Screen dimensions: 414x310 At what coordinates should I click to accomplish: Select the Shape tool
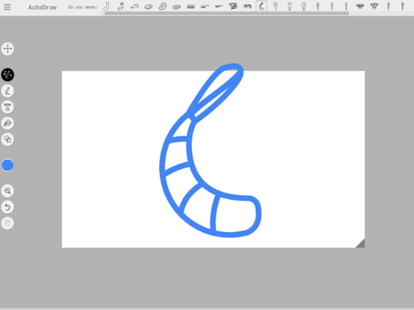point(8,139)
